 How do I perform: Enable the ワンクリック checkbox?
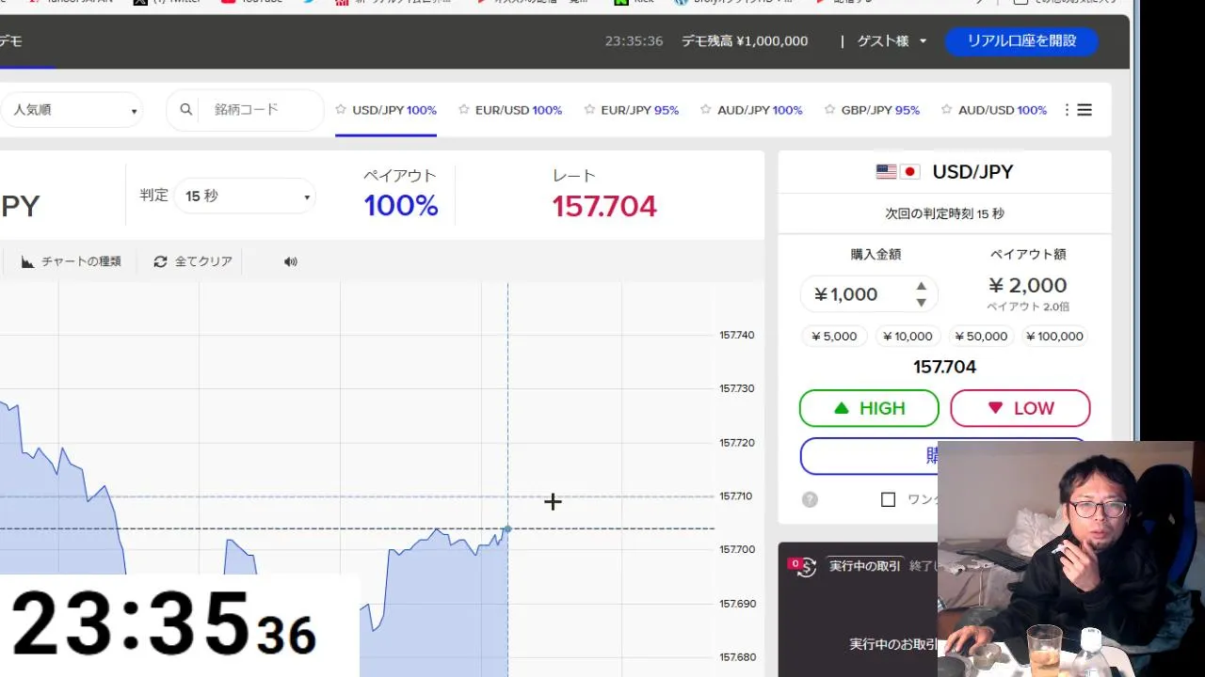888,499
